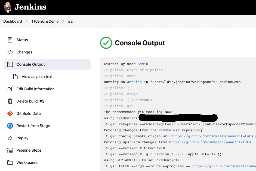Viewport: 256px width, 171px height.
Task: Click the Changes code-bracket icon
Action: coord(10,52)
